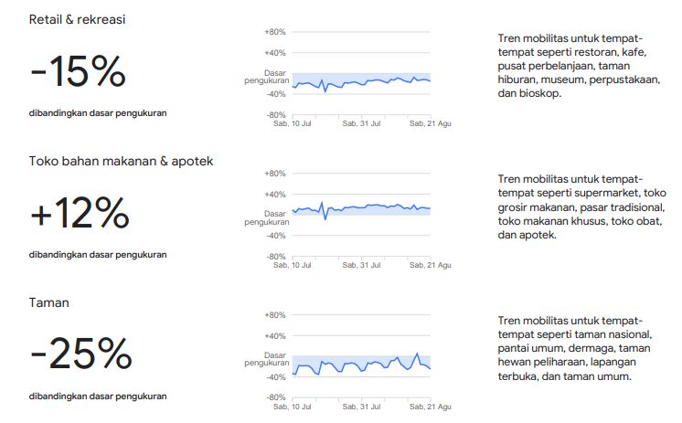Click Dasar pengukuran label on Retail chart
Image resolution: width=682 pixels, height=423 pixels.
pos(267,77)
